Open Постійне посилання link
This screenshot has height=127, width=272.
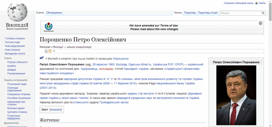(19, 98)
